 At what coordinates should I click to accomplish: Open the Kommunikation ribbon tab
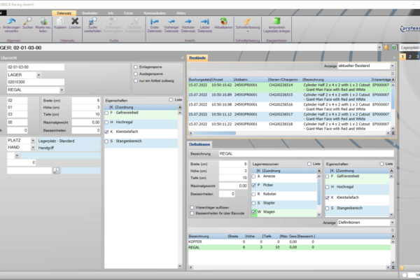click(x=155, y=13)
